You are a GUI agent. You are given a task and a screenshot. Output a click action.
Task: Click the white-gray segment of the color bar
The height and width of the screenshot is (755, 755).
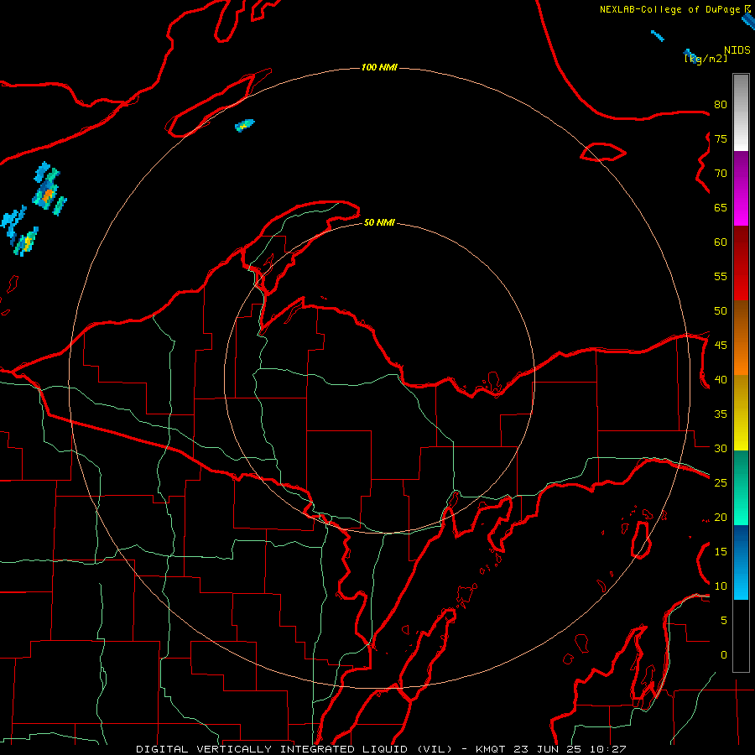(x=741, y=112)
